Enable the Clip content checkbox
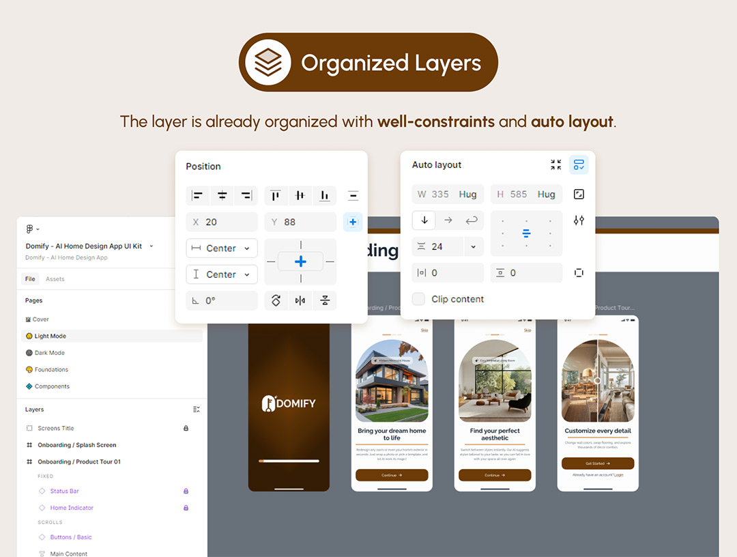The width and height of the screenshot is (737, 557). pyautogui.click(x=418, y=299)
